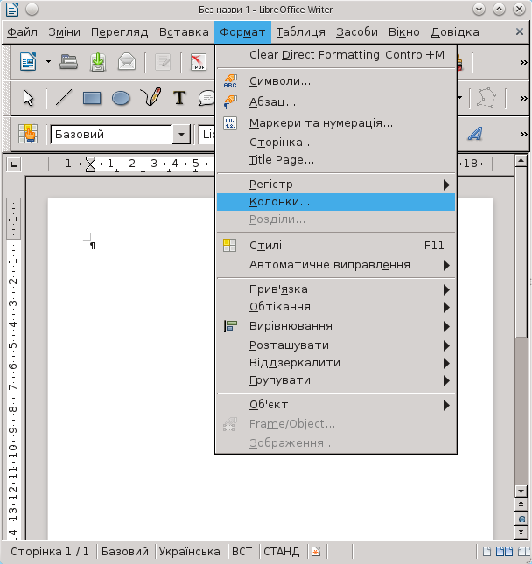Image resolution: width=532 pixels, height=564 pixels.
Task: Click the Navigation target circle button
Action: click(x=521, y=519)
